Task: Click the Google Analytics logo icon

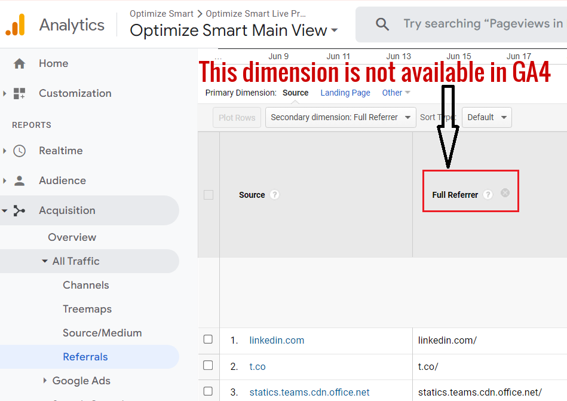Action: click(x=15, y=25)
